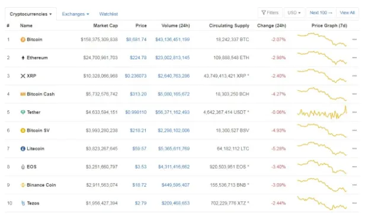The image size is (365, 223).
Task: Open the three-dot menu for Tether row
Action: 354,112
